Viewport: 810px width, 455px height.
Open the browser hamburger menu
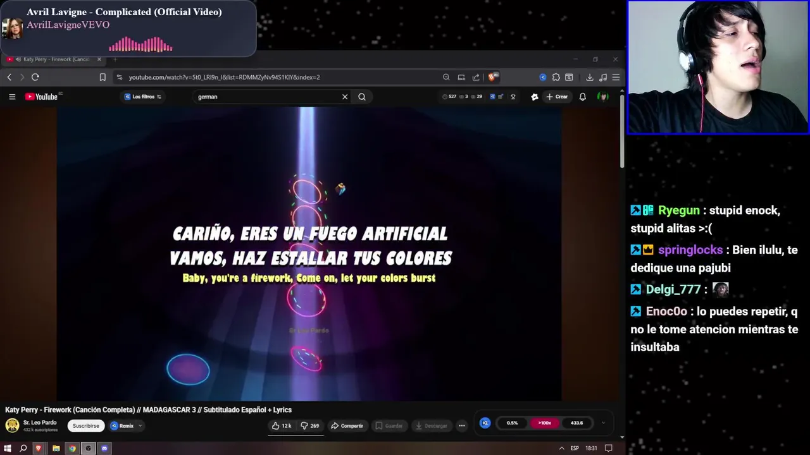point(616,77)
